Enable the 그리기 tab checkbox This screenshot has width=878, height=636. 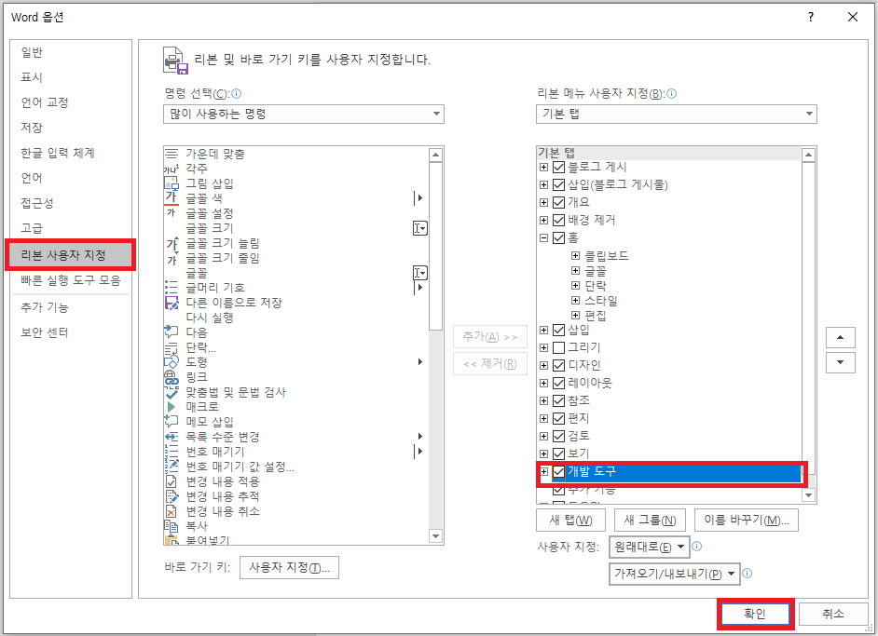click(x=558, y=347)
